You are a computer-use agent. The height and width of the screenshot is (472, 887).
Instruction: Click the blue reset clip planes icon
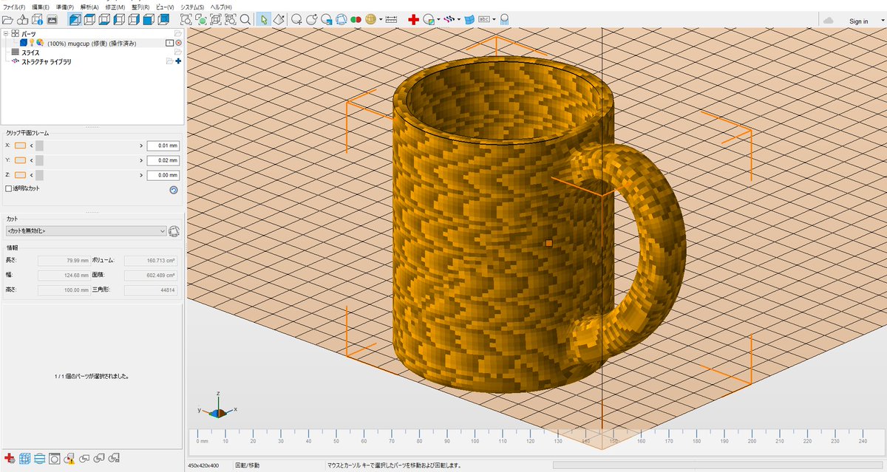(174, 190)
